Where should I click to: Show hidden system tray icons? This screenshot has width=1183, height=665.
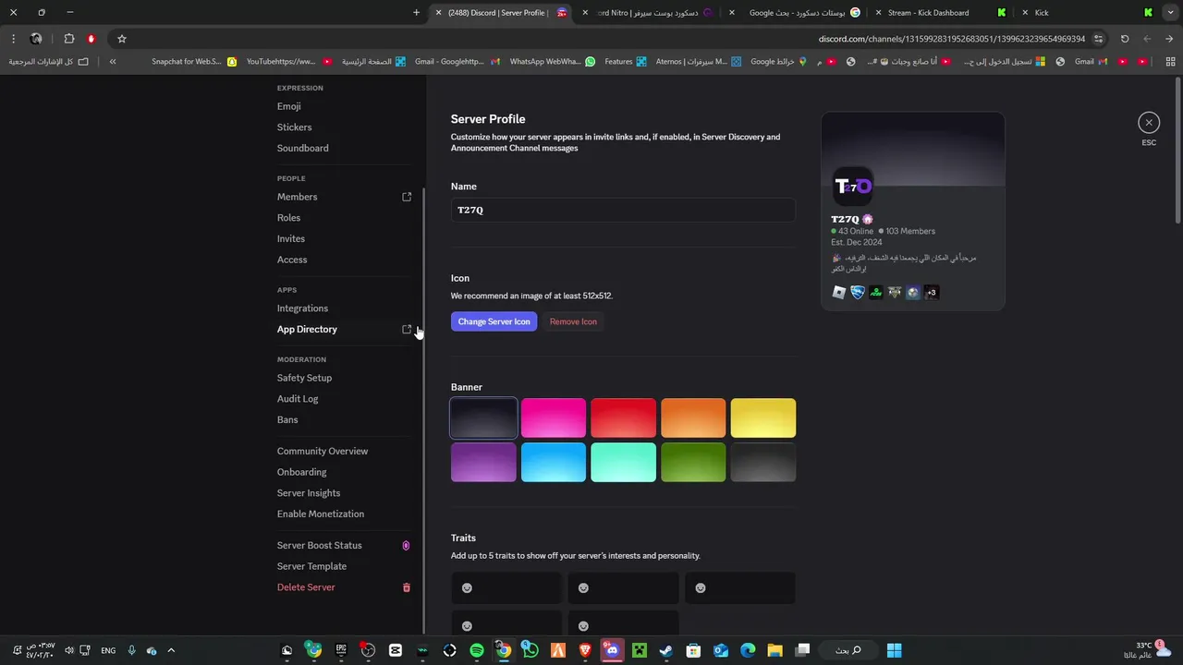pos(171,650)
